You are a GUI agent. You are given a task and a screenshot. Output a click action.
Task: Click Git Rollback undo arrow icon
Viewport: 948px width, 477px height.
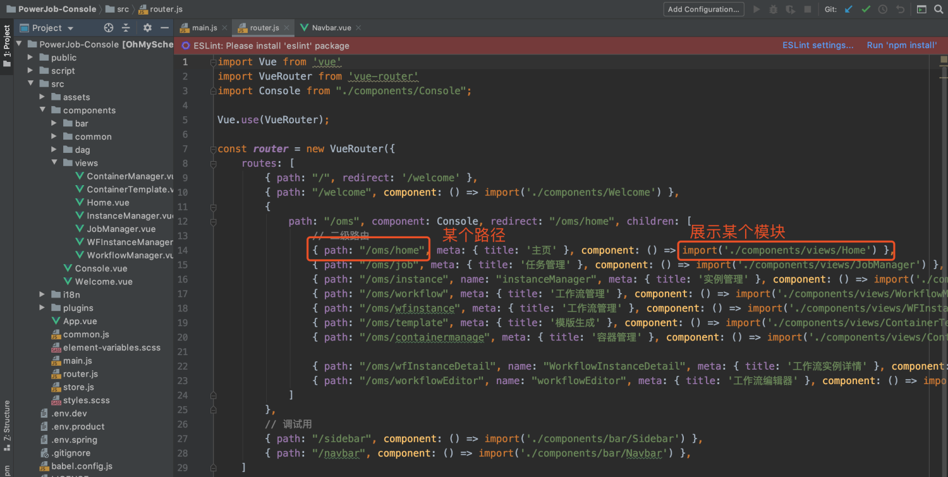(900, 9)
